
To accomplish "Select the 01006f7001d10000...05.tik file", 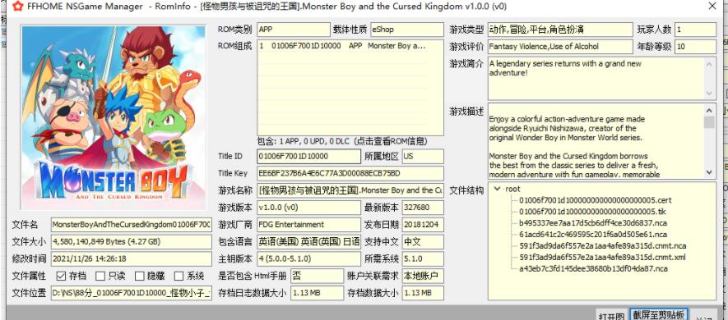I will pyautogui.click(x=592, y=212).
